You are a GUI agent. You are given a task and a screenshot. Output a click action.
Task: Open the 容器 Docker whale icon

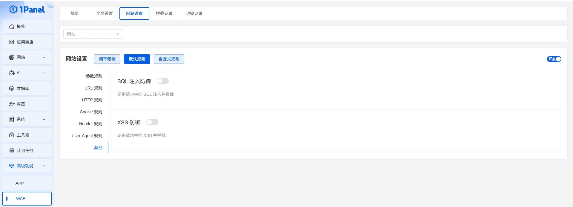tap(12, 104)
